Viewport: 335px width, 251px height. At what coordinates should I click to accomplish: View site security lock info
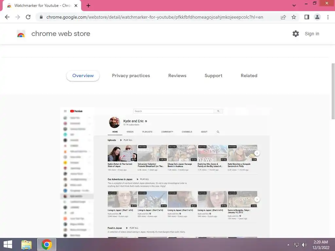click(x=41, y=17)
